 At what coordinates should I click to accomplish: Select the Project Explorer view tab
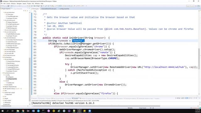click(6, 9)
